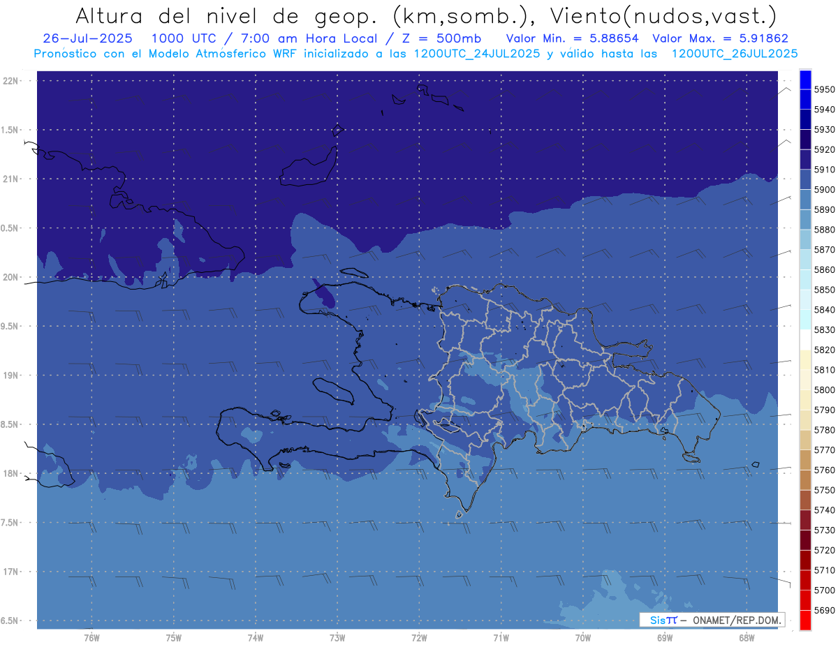Click the legend swatch between 5880 and 5890
838x647 pixels.
tap(804, 219)
